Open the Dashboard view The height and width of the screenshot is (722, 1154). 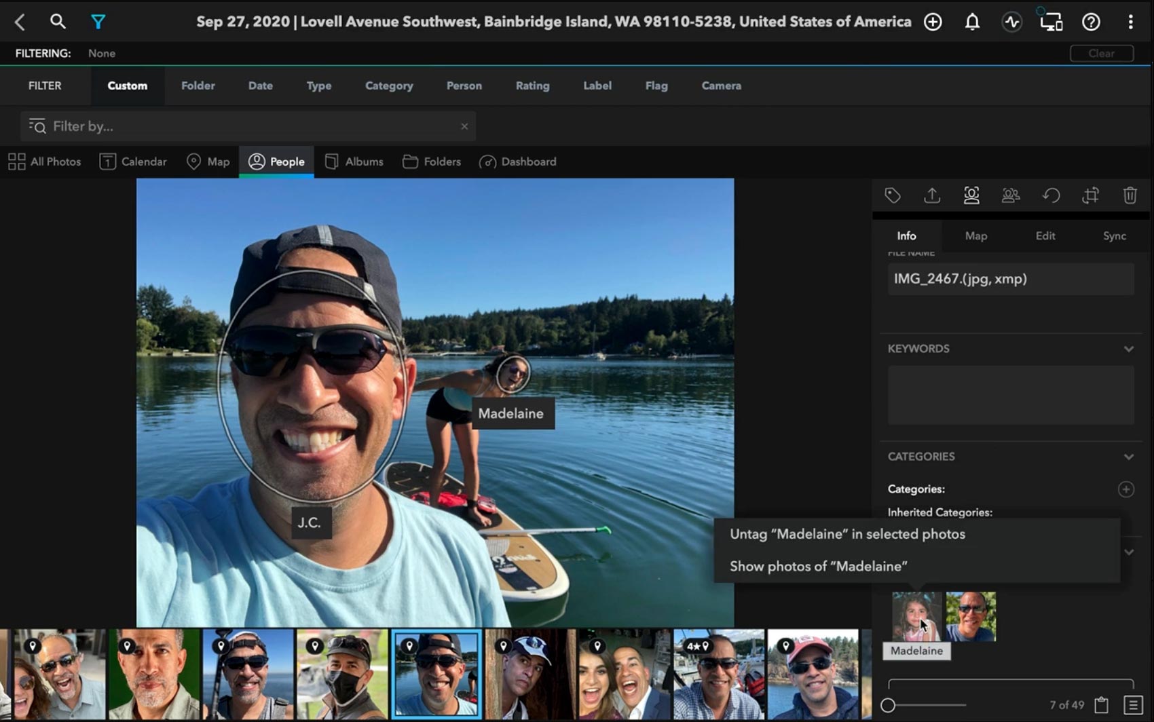518,161
